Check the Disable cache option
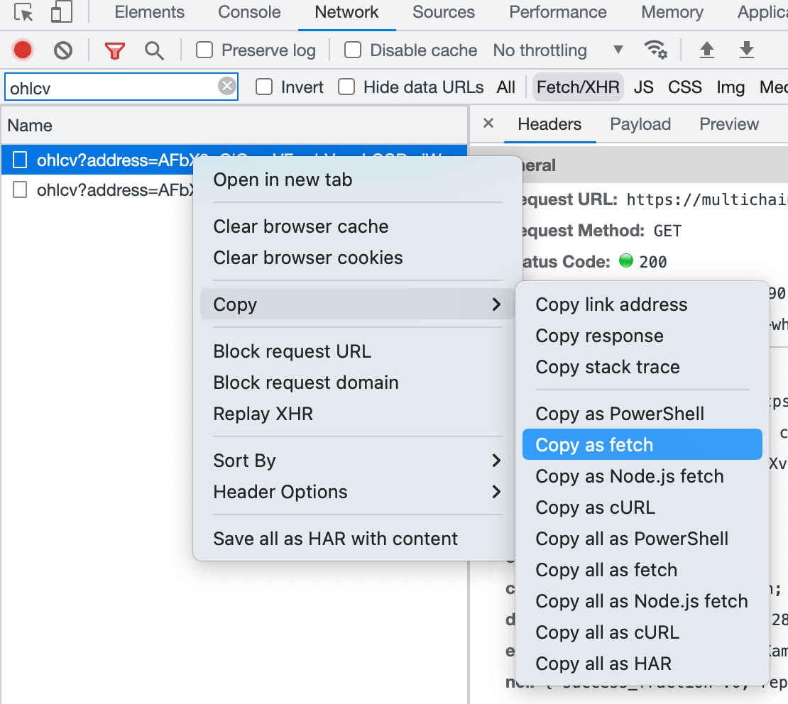This screenshot has height=704, width=788. 353,50
